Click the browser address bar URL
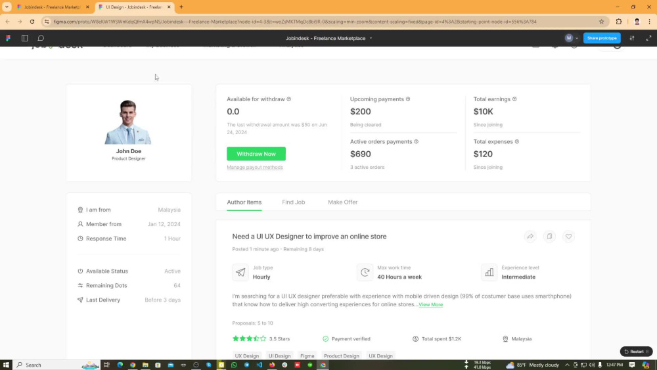The height and width of the screenshot is (370, 657). [295, 22]
